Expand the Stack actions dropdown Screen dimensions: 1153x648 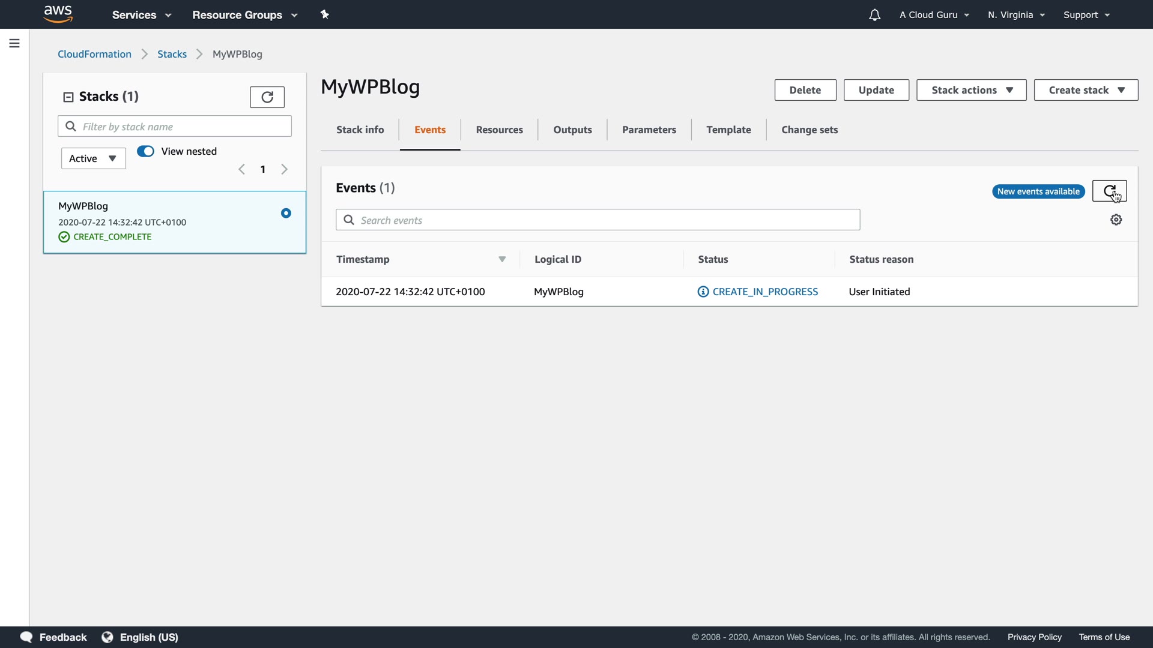(971, 90)
